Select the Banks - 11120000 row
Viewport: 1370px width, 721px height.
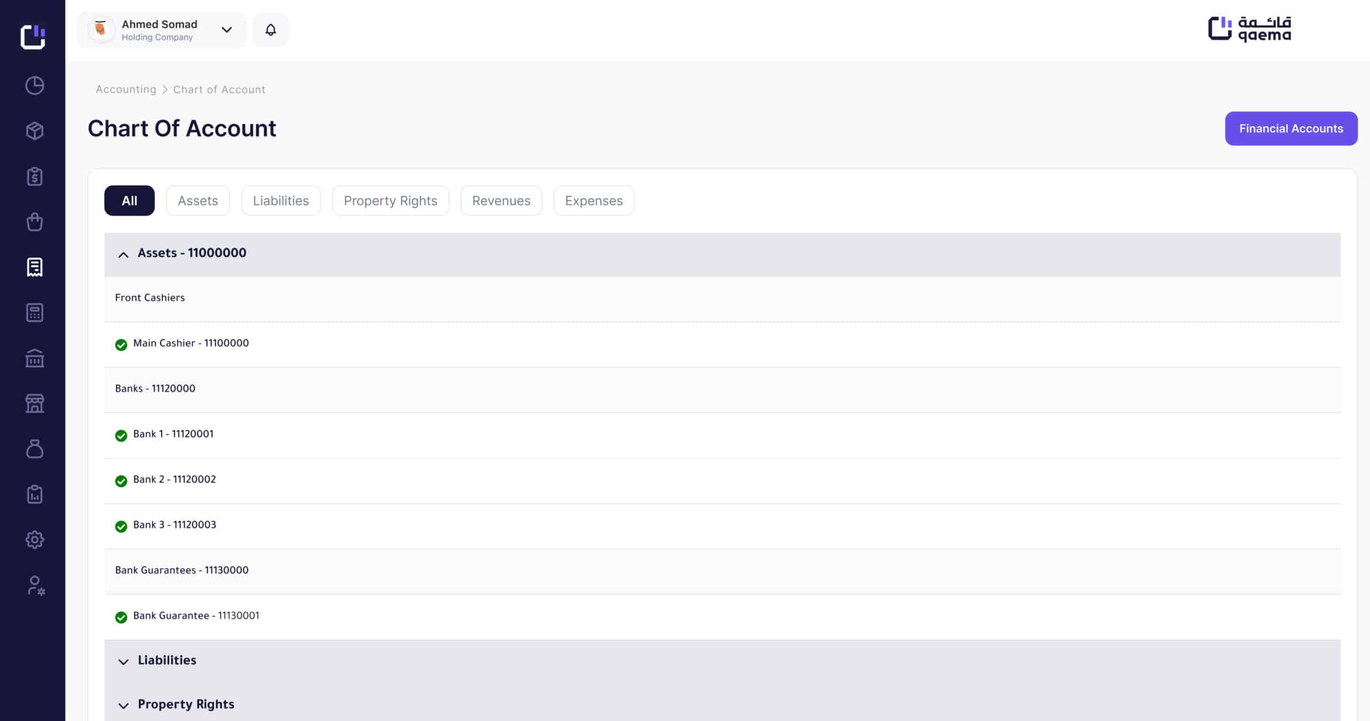[155, 389]
